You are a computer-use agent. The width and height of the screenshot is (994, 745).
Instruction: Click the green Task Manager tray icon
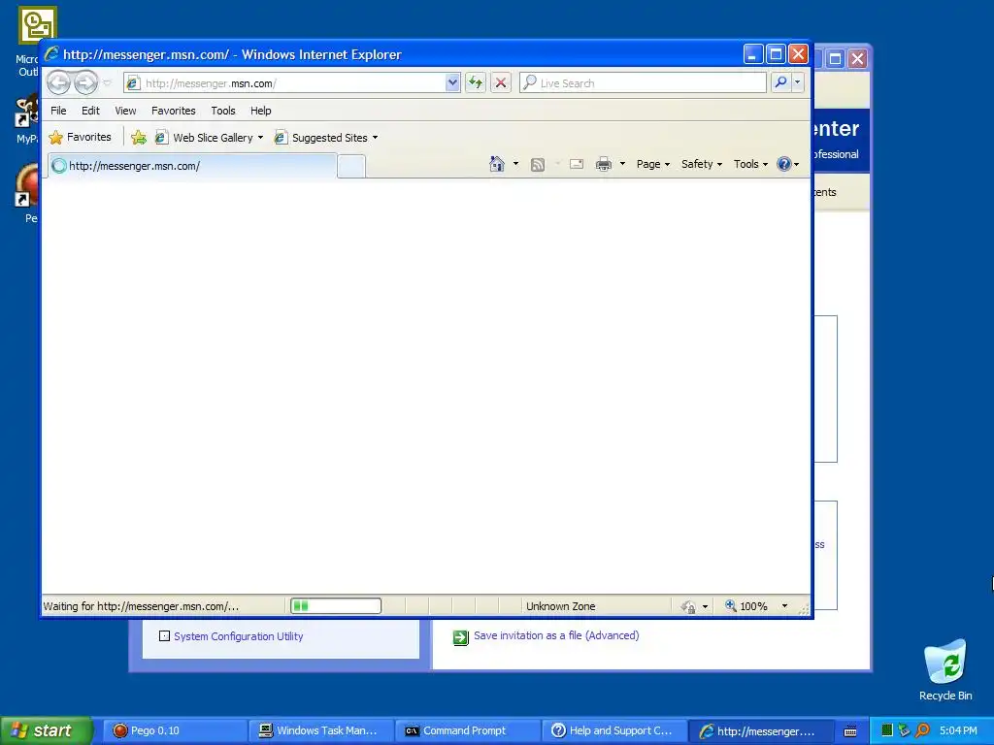887,730
